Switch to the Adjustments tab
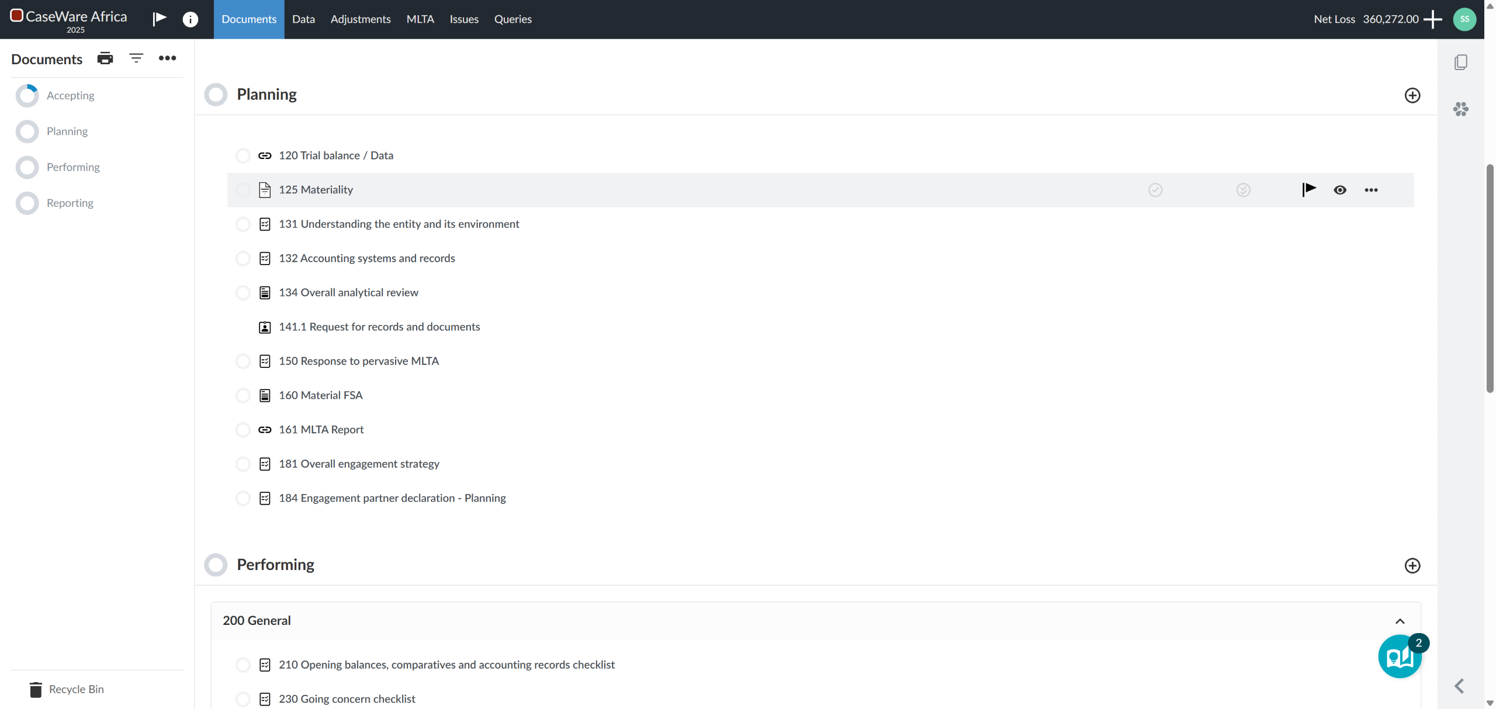The height and width of the screenshot is (709, 1496). (360, 19)
